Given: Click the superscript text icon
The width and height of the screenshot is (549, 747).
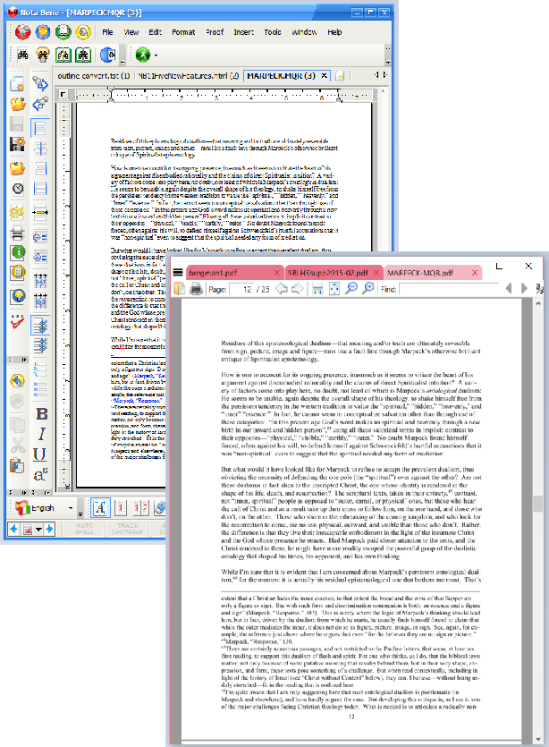Looking at the screenshot, I should 40,476.
